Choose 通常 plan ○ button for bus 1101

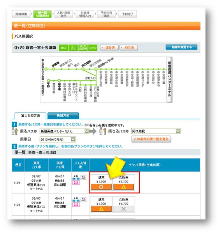tap(101, 187)
